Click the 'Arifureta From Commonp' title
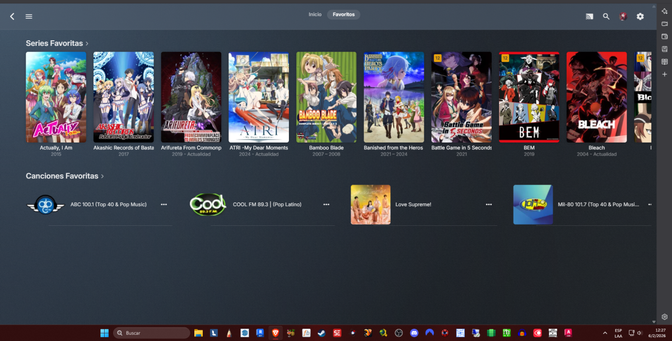 pos(191,148)
